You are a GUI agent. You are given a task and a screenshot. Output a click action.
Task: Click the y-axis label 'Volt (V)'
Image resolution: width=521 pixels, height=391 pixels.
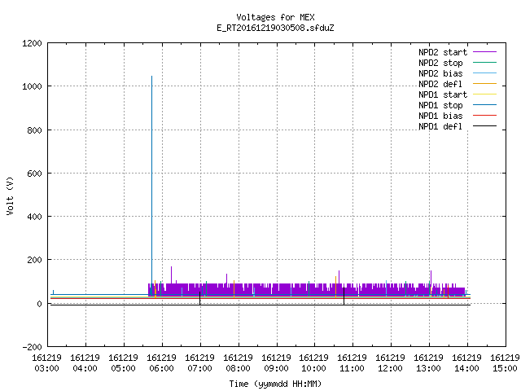coord(10,196)
